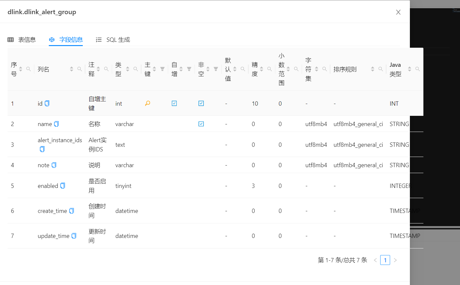Image resolution: width=460 pixels, height=285 pixels.
Task: Open search for 类型 column
Action: coord(136,69)
